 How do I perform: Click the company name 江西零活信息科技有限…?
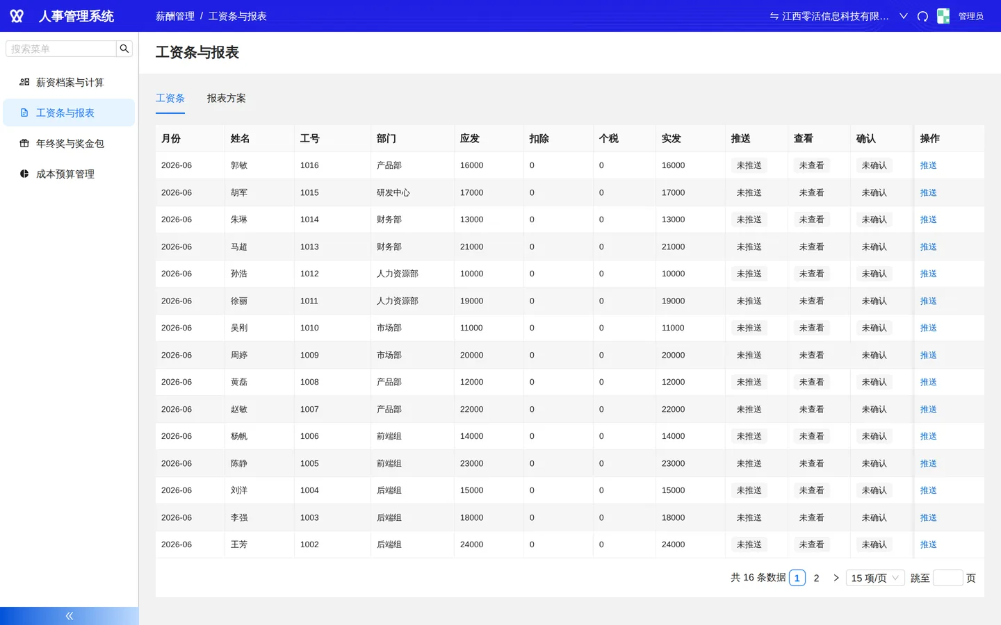click(x=836, y=16)
